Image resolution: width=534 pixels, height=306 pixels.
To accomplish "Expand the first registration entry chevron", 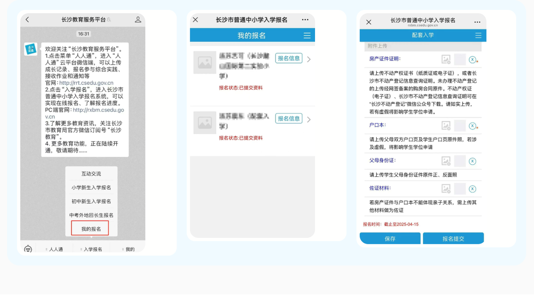I will [x=309, y=59].
